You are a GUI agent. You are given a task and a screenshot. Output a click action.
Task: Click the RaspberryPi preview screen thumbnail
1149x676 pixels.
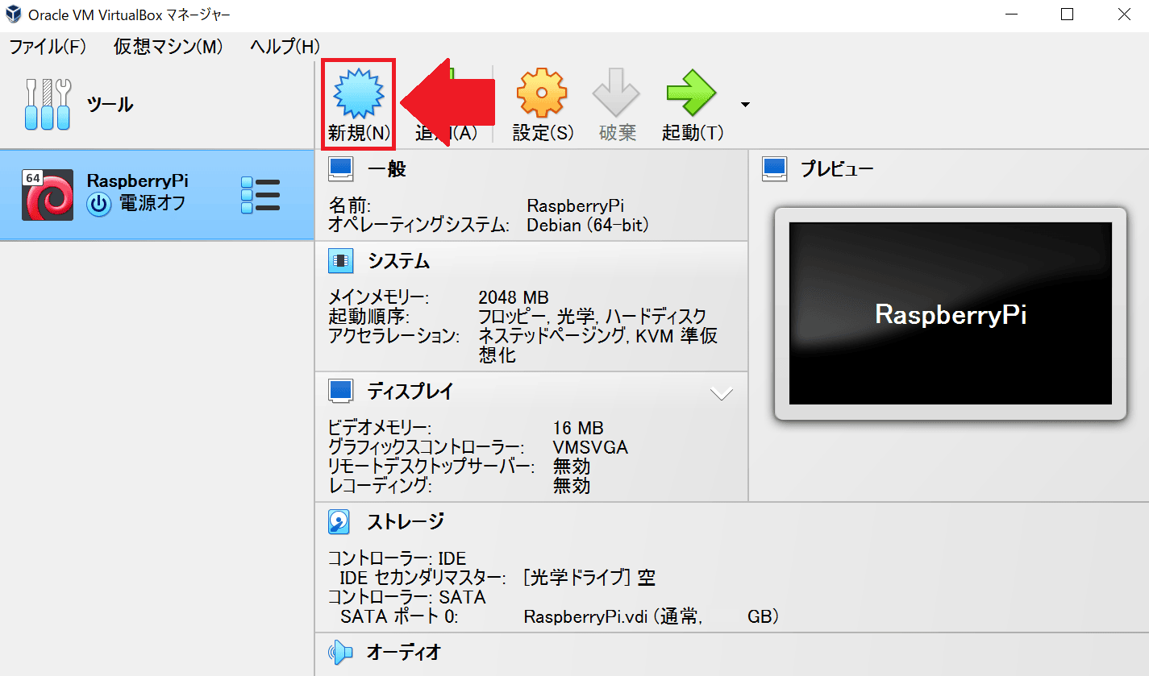point(951,313)
